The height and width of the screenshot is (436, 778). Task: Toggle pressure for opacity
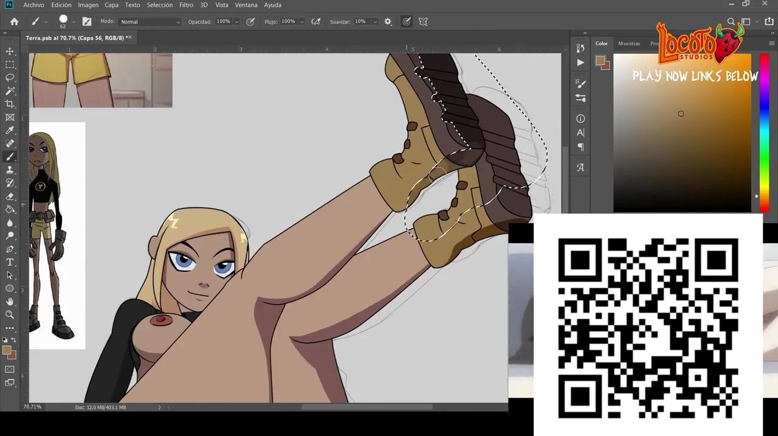[250, 21]
